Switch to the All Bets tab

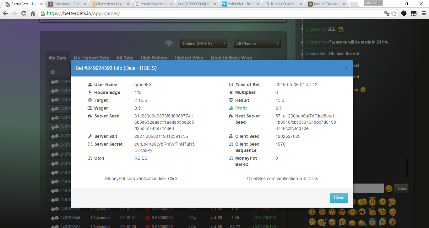[125, 58]
